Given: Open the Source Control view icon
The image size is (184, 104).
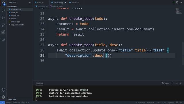Looking at the screenshot, I should [x=3, y=18].
